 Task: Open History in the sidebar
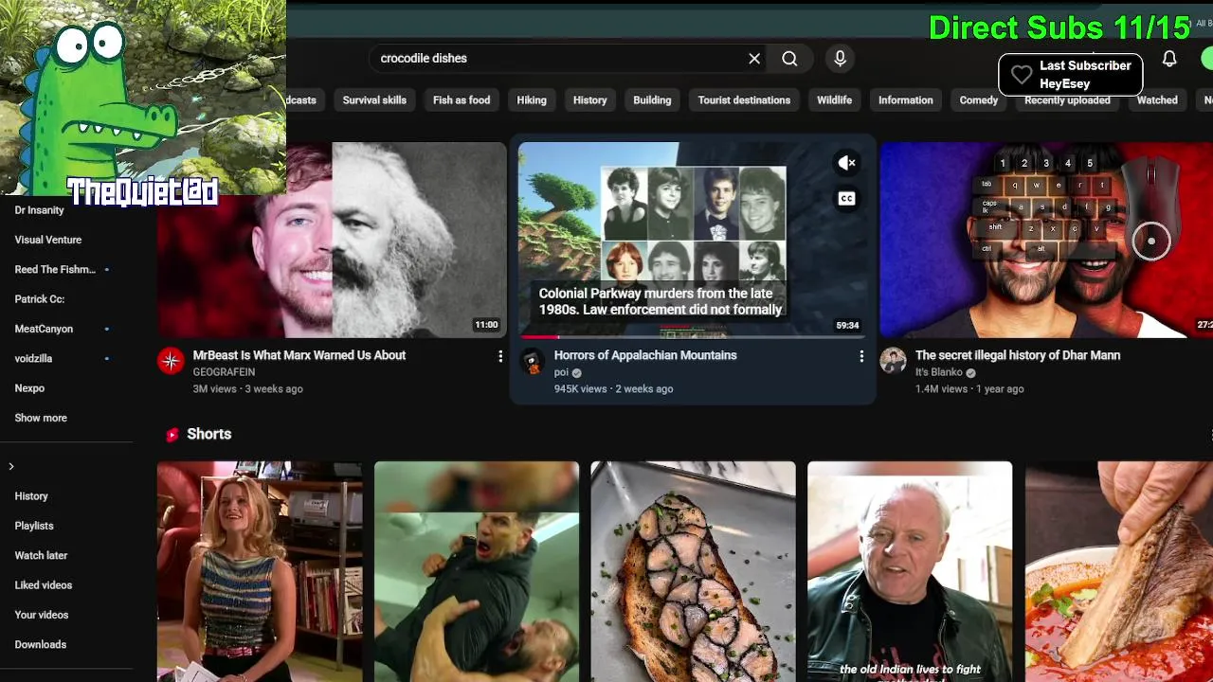pyautogui.click(x=31, y=496)
